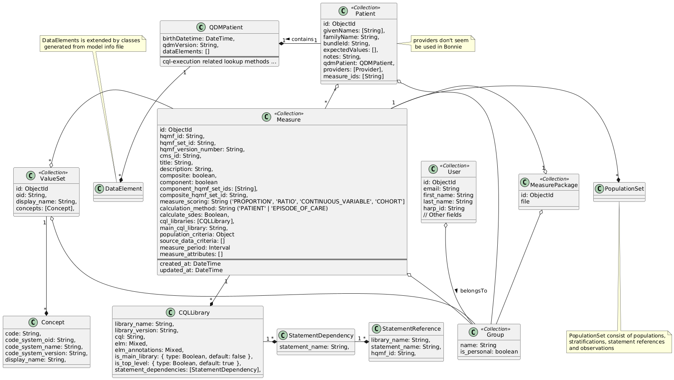Click the MeasurePackage class name
674x380 pixels.
[x=554, y=185]
